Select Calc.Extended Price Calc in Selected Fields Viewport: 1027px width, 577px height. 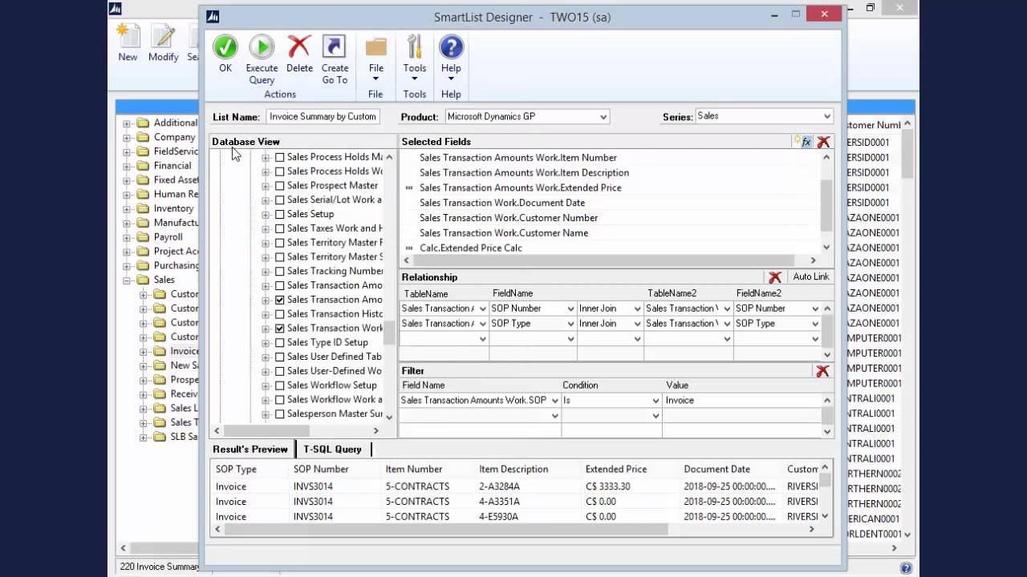tap(471, 248)
